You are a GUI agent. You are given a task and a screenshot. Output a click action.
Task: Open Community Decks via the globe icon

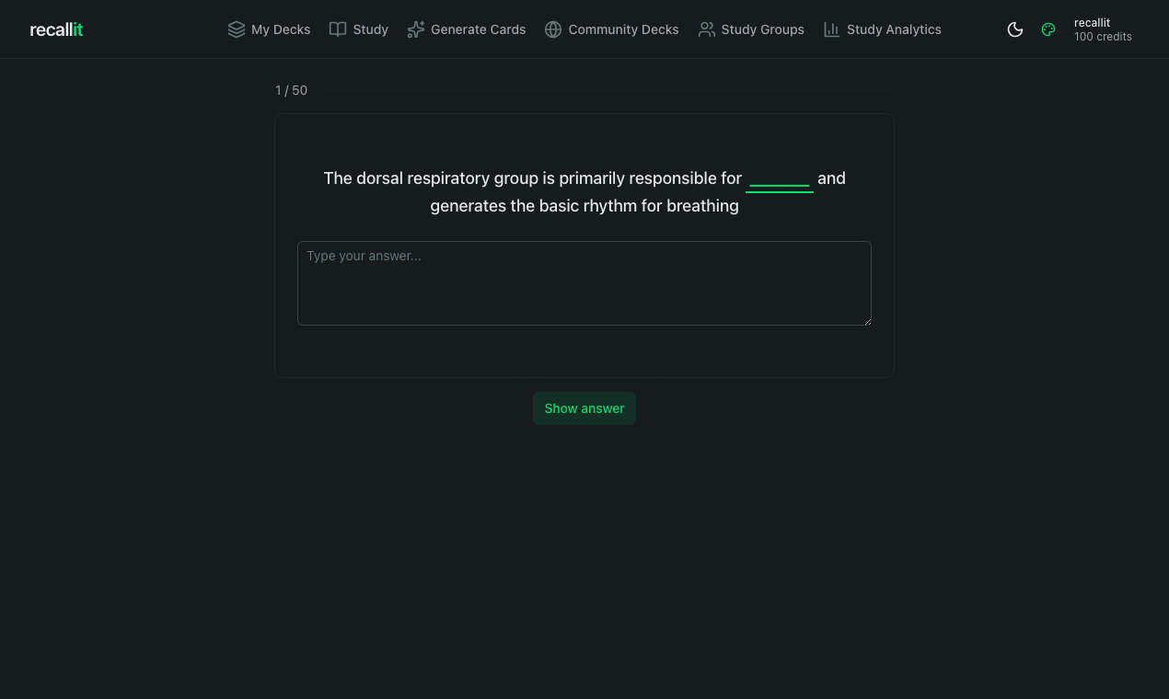point(553,29)
